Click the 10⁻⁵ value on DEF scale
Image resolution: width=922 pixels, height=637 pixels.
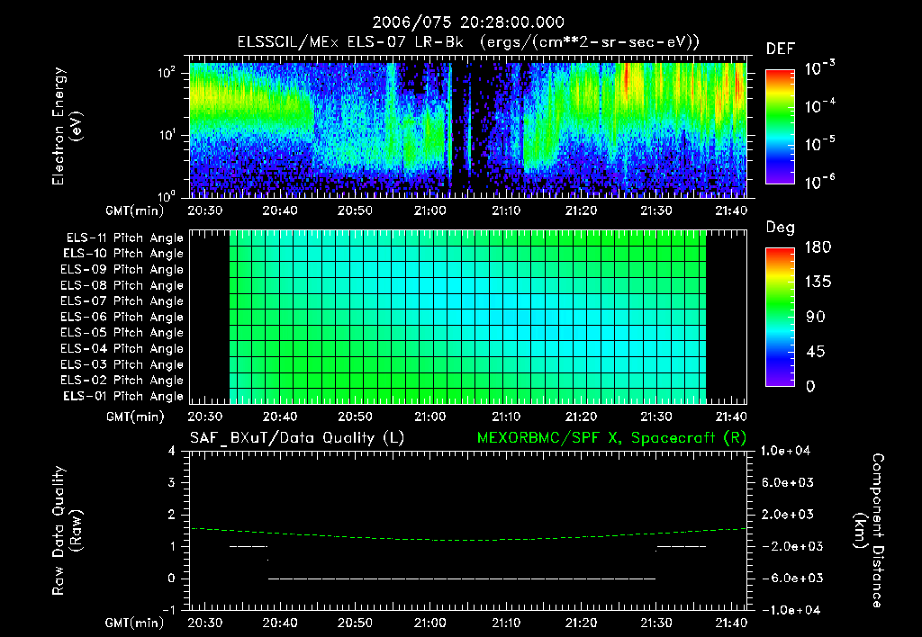(819, 143)
